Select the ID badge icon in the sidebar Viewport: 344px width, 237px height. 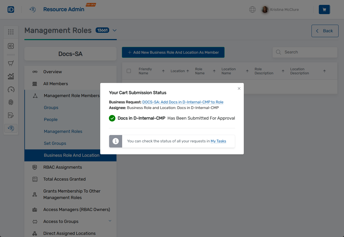[x=11, y=46]
